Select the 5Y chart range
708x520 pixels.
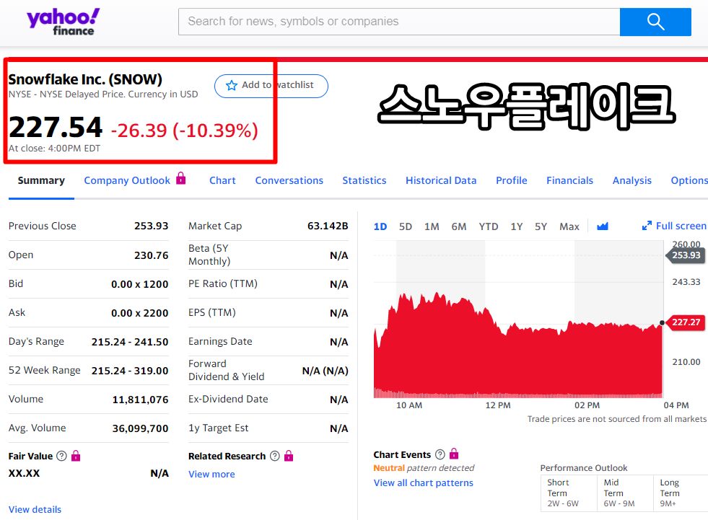point(541,226)
